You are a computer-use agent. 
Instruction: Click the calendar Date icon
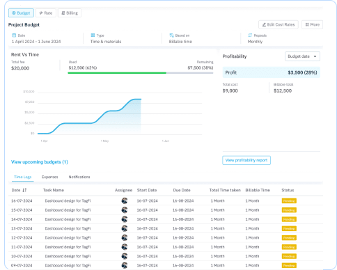tap(14, 35)
